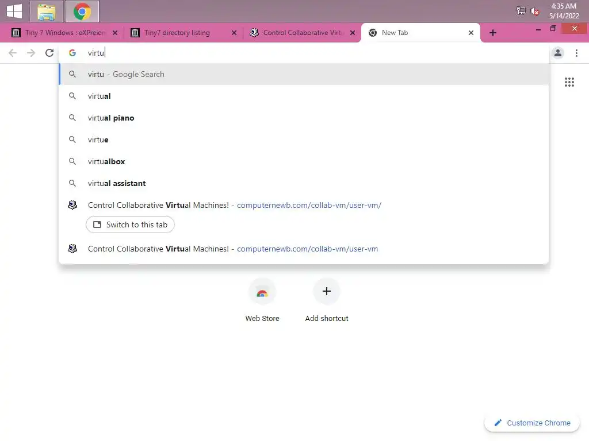This screenshot has height=441, width=589.
Task: Open File Explorer from the taskbar
Action: (46, 11)
